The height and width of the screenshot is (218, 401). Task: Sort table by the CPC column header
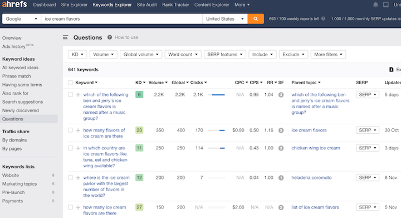pos(241,83)
